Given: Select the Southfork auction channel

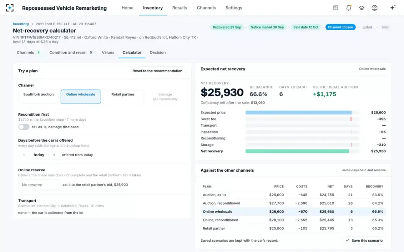Looking at the screenshot, I should tap(38, 97).
